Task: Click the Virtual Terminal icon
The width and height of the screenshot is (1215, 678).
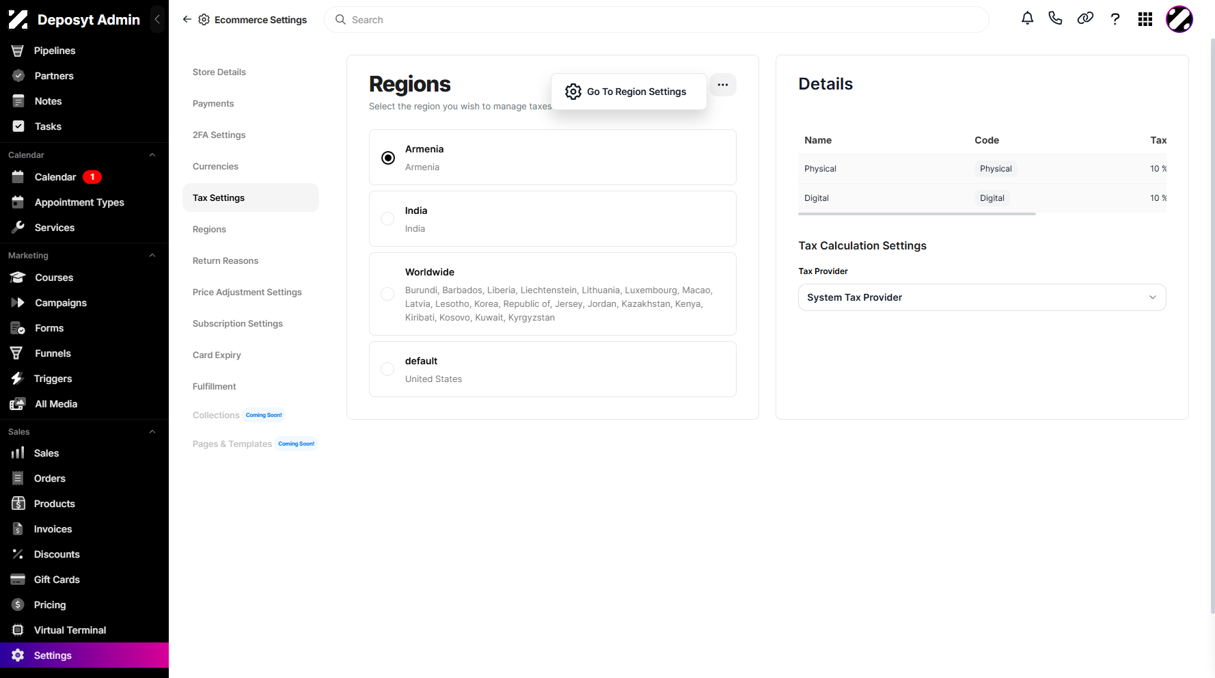Action: click(18, 630)
